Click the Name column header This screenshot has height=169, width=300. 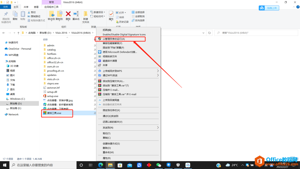coord(45,39)
